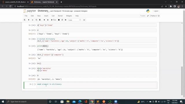Open a new browser tab
Viewport: 185px width, 104px height.
(61, 2)
